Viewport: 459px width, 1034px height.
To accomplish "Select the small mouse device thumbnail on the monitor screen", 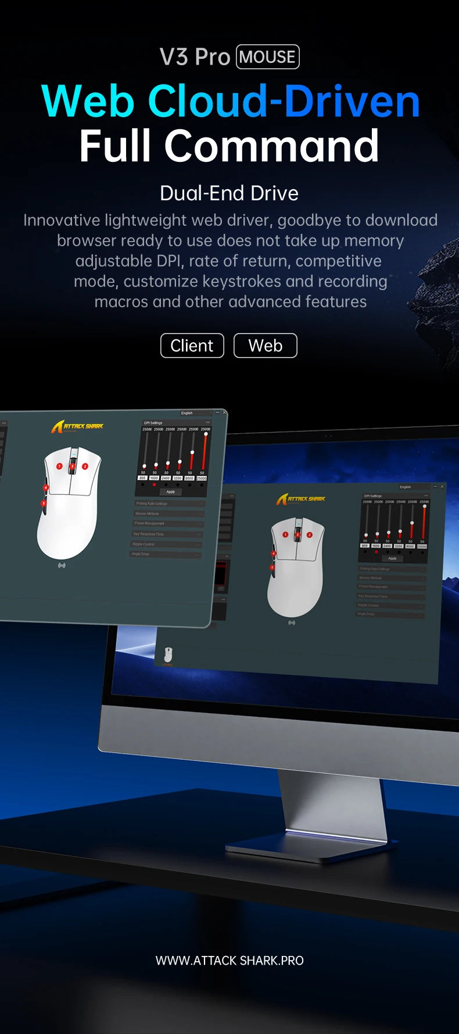I will [168, 655].
